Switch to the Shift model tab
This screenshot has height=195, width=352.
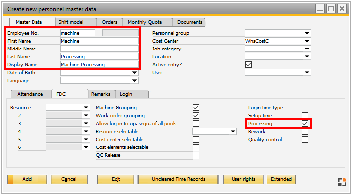point(75,22)
